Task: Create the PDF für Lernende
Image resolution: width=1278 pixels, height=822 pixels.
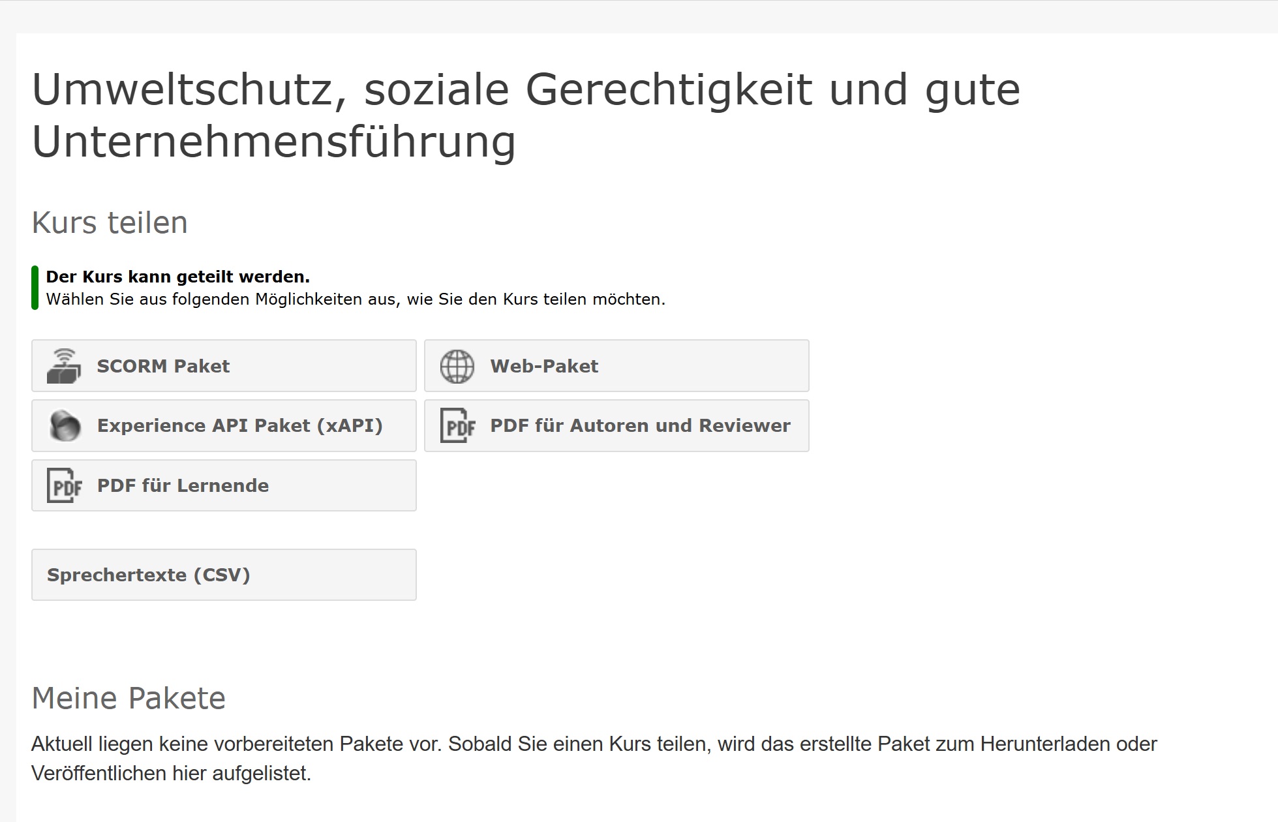Action: 224,485
